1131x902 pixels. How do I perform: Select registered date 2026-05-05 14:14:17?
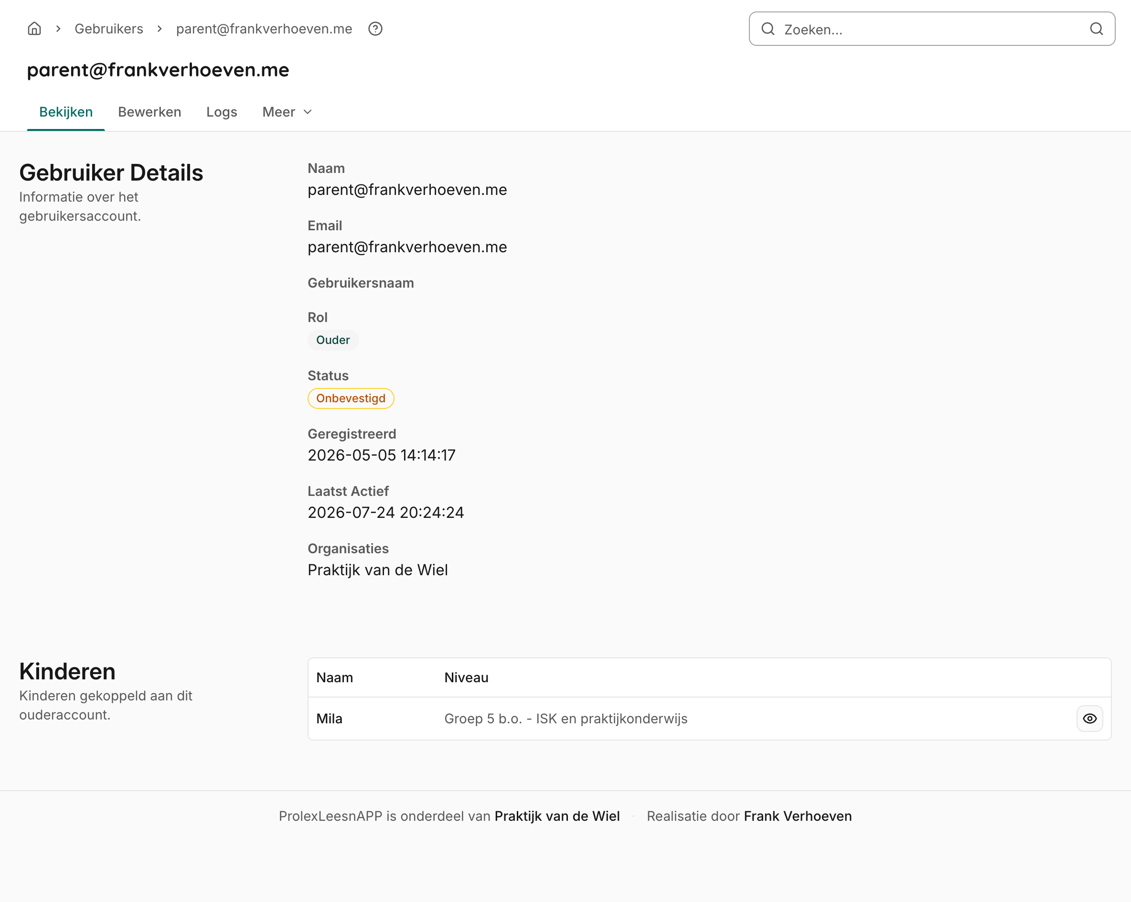[x=381, y=455]
